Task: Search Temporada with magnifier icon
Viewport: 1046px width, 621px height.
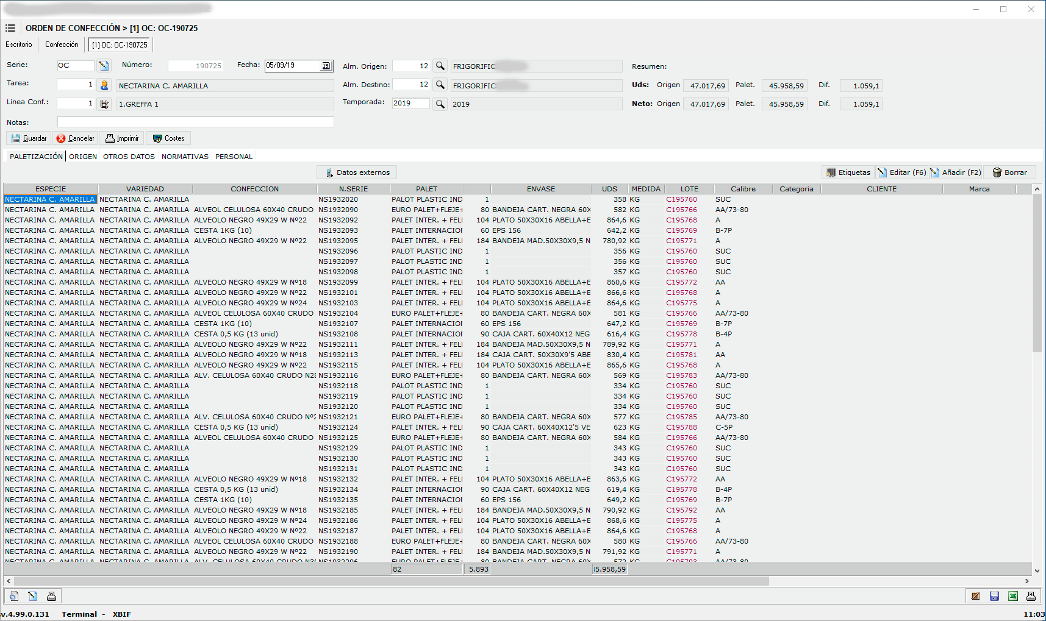Action: tap(440, 104)
